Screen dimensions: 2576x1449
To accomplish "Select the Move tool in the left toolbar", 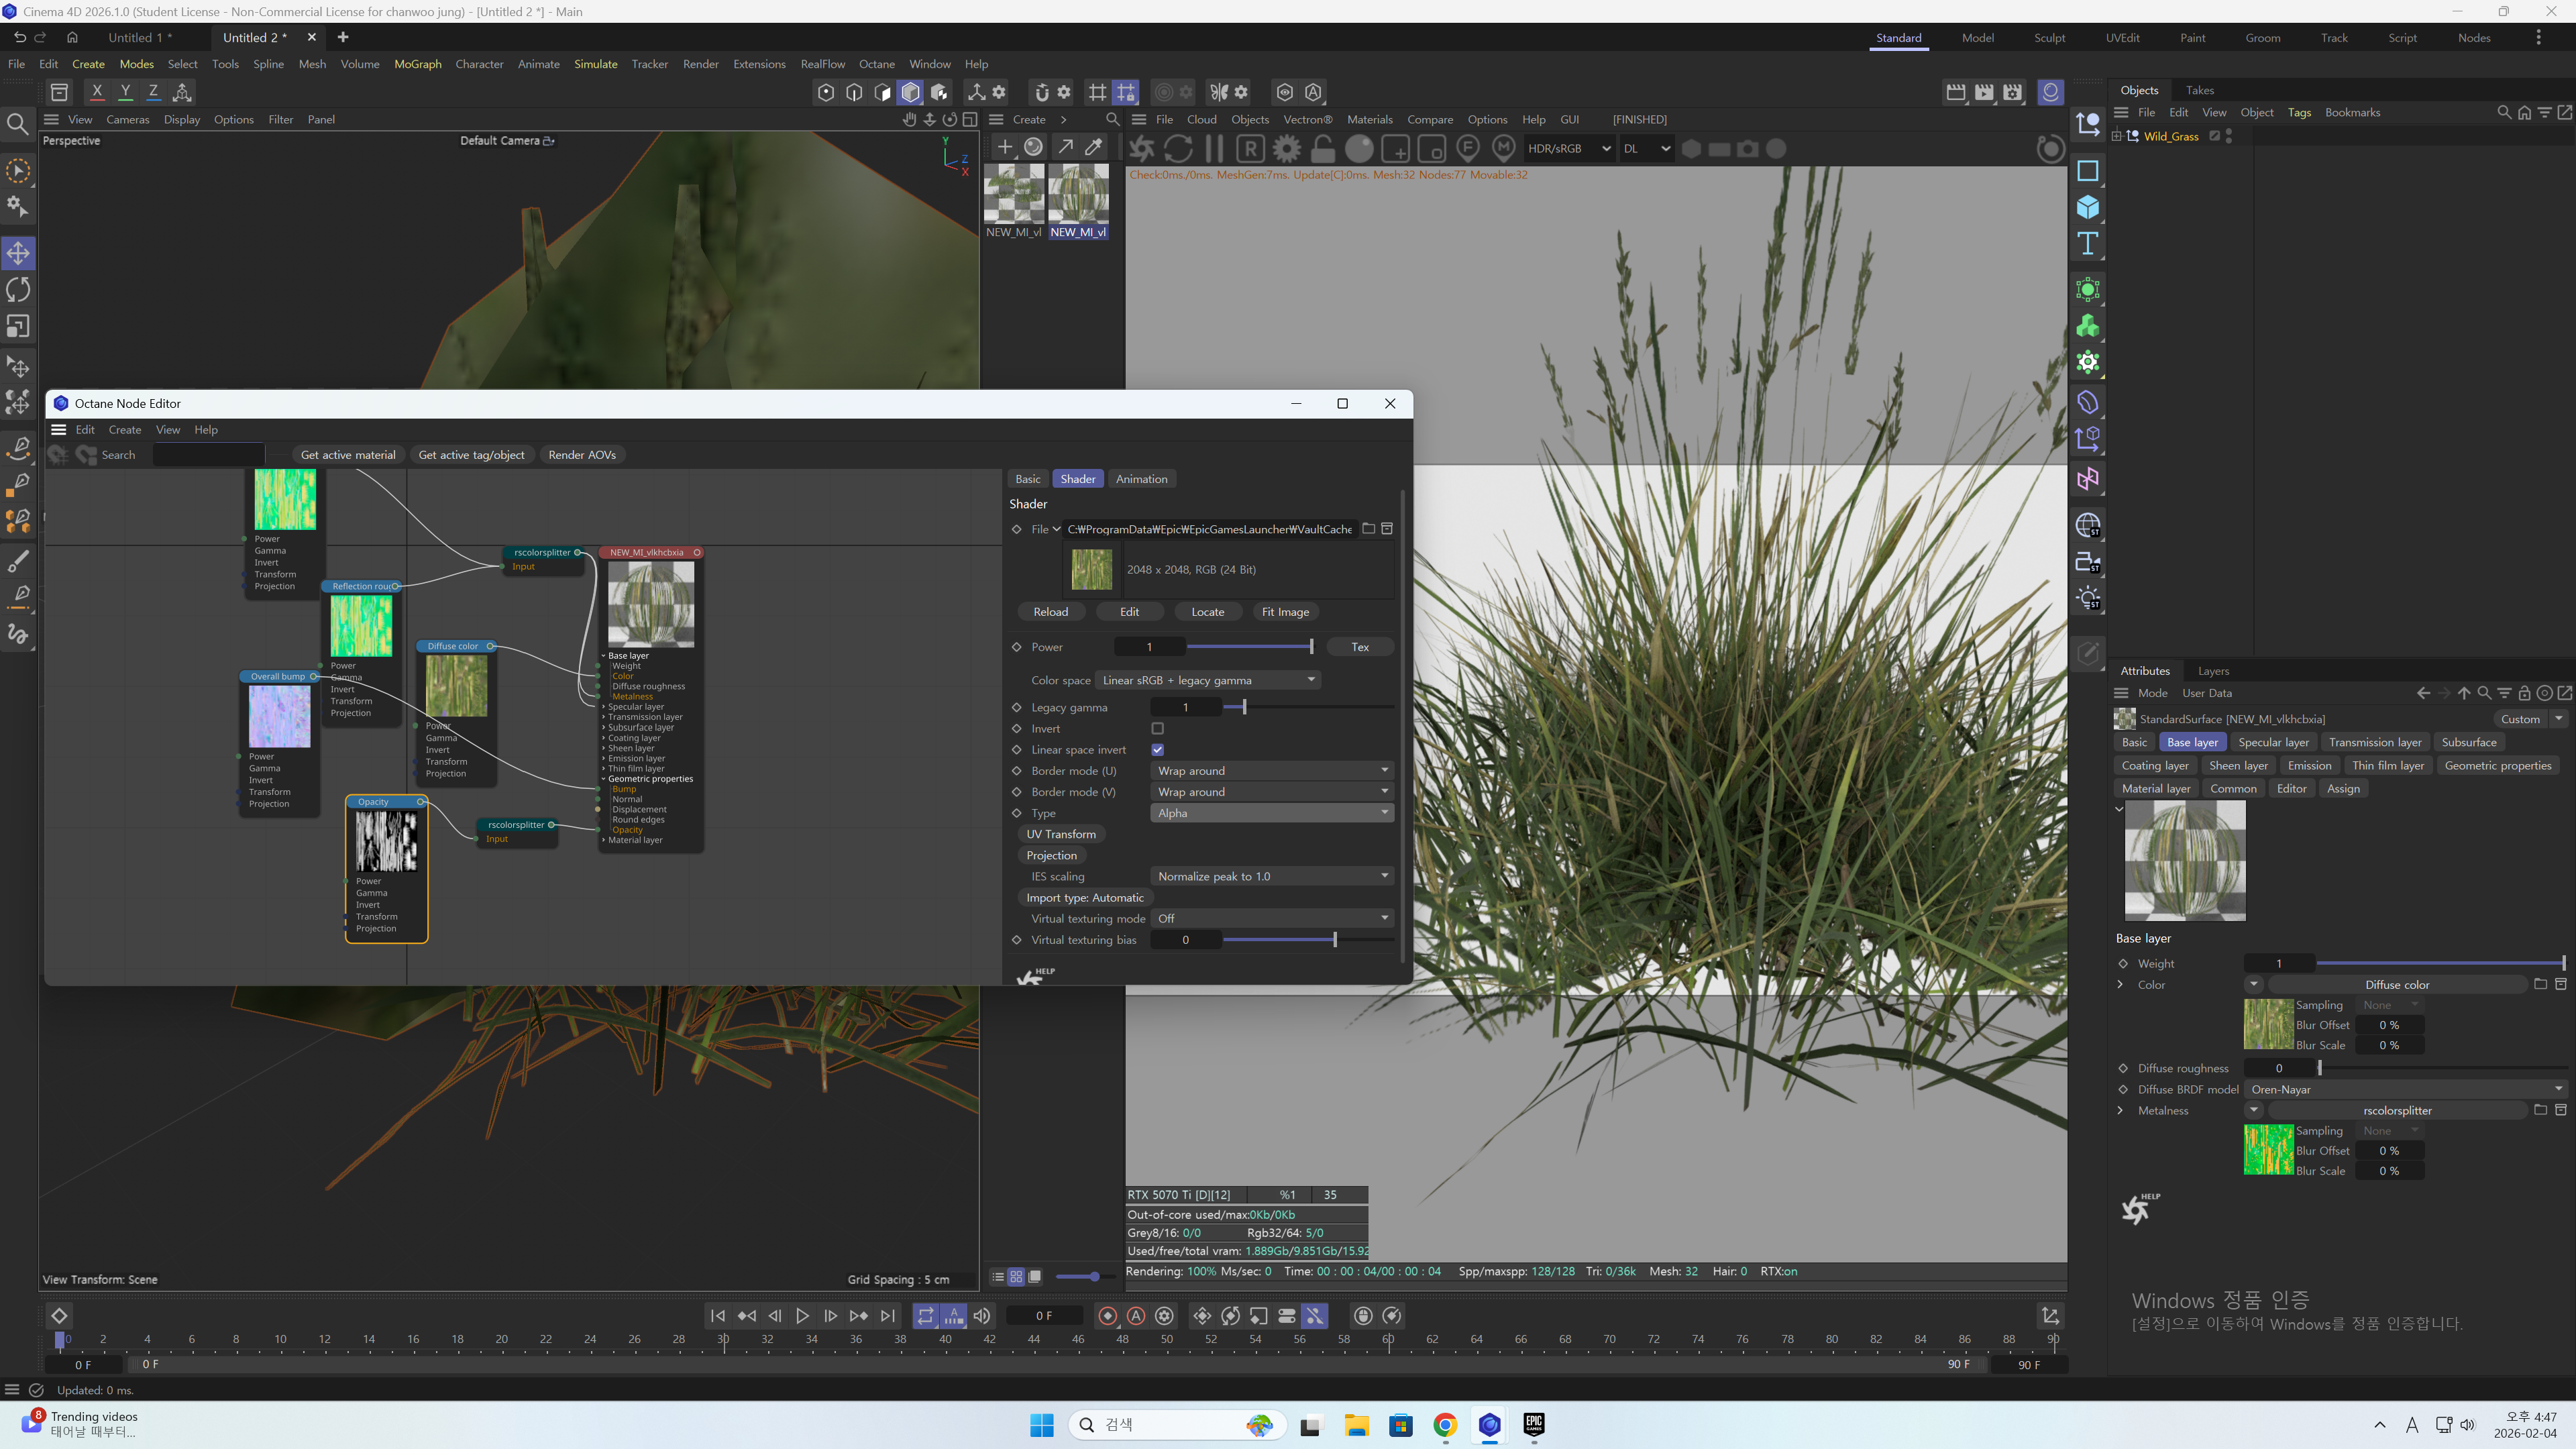I will (18, 253).
